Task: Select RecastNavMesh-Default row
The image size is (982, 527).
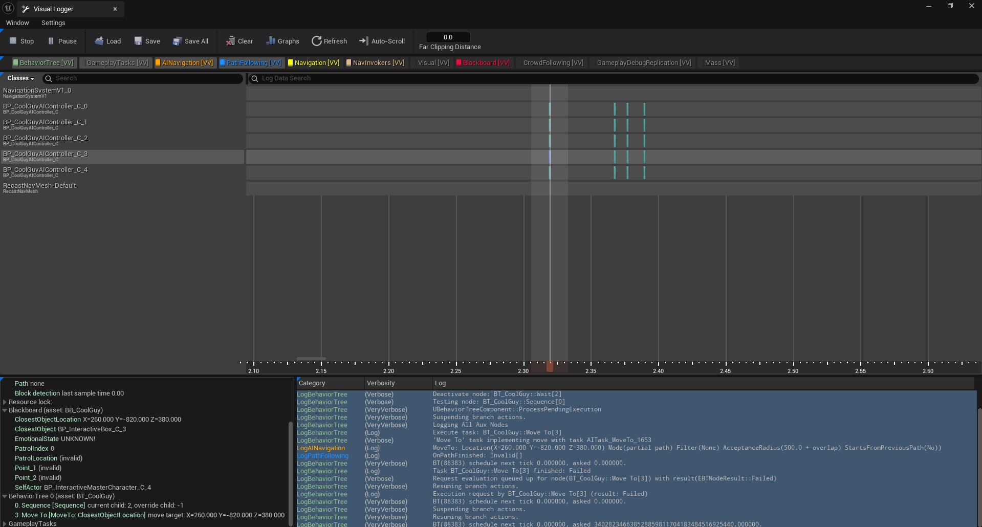Action: coord(122,188)
